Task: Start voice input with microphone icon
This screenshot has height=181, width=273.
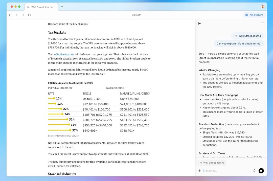Action: tap(254, 171)
